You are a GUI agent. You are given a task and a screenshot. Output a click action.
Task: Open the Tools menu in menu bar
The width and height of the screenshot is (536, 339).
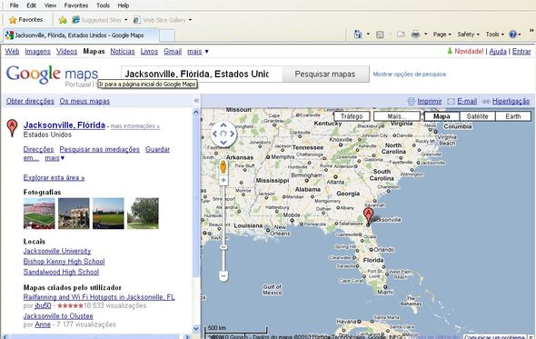pos(103,5)
